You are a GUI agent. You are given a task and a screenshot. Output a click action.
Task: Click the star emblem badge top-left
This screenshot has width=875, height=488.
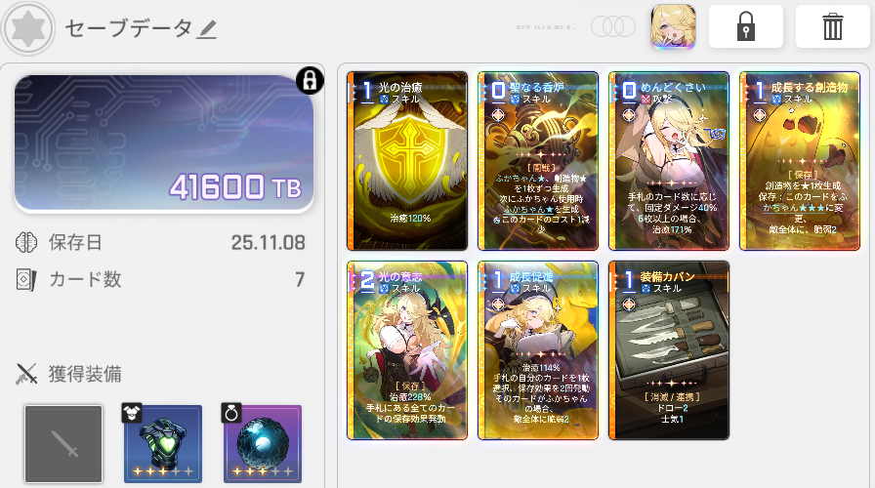tap(28, 28)
